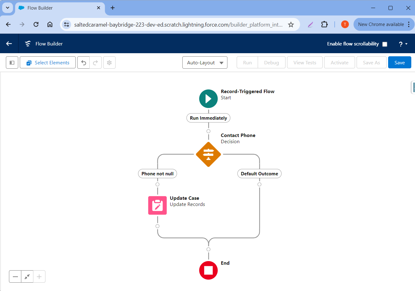The image size is (415, 291).
Task: Click the Save As button
Action: (x=371, y=62)
